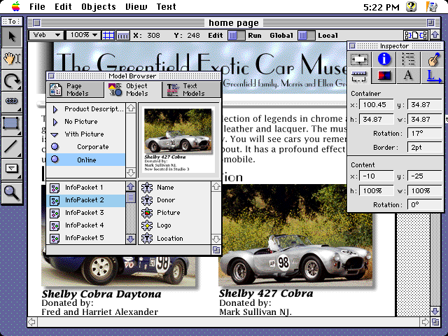
Task: Toggle the Edit/Run mode switch
Action: pos(237,36)
